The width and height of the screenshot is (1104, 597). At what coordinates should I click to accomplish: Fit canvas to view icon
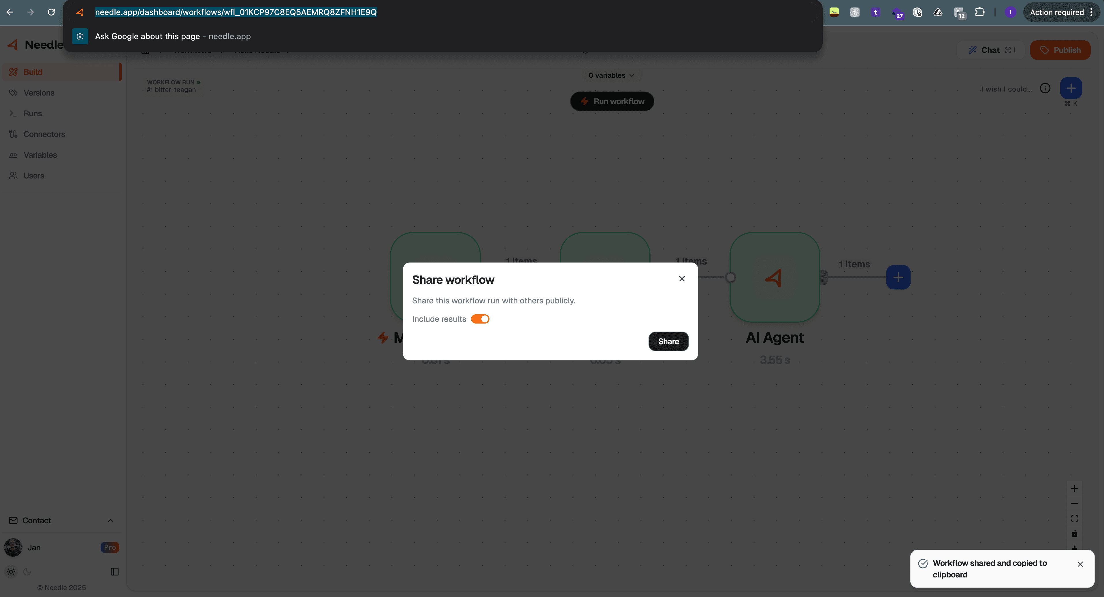(1074, 518)
